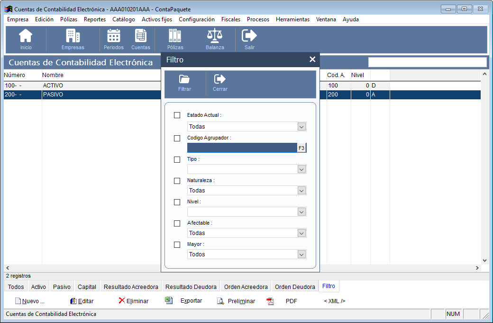The width and height of the screenshot is (493, 323).
Task: Click Salir exit arrow in main toolbar
Action: tap(249, 35)
